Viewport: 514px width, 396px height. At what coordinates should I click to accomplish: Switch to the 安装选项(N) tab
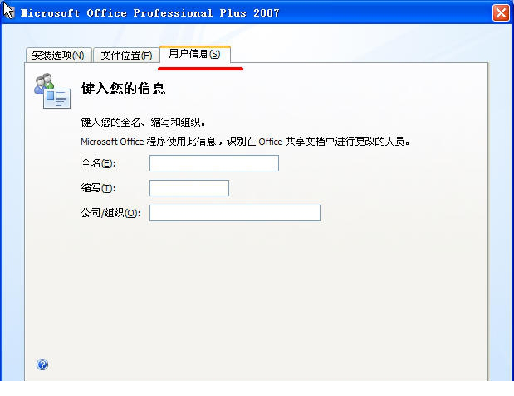58,55
